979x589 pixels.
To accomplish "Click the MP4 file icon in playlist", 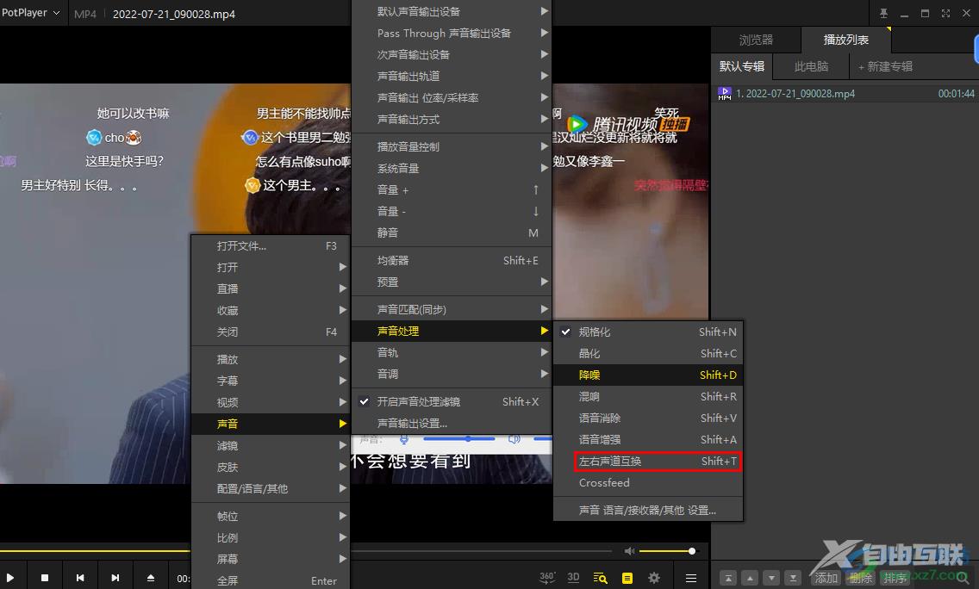I will 724,94.
